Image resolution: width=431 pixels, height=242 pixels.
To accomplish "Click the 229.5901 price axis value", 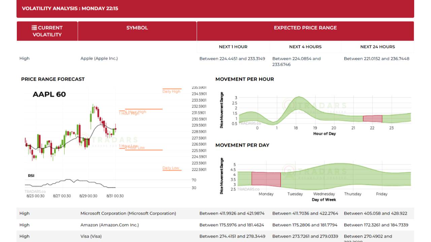I will coord(199,125).
